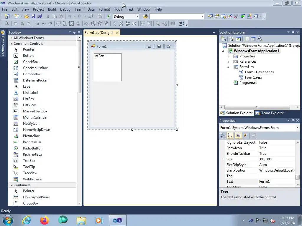Show the Properties list button in Properties panel

(x=238, y=135)
